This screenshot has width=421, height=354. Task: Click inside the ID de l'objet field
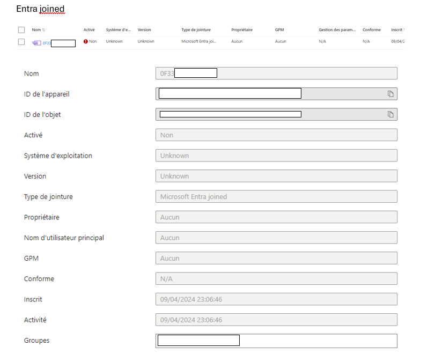[276, 114]
